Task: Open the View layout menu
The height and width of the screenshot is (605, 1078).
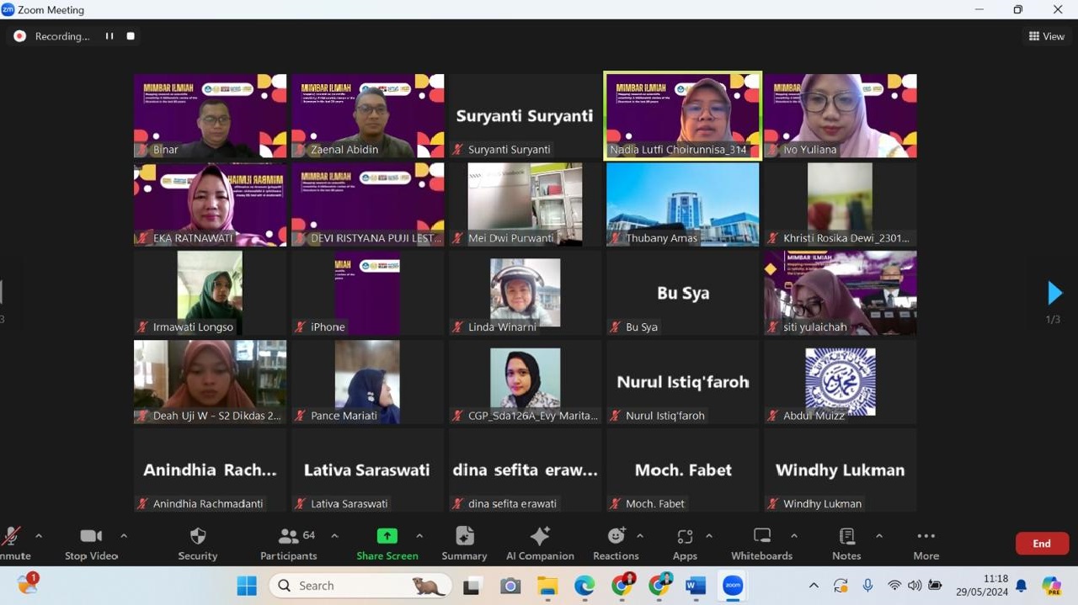Action: click(1046, 36)
